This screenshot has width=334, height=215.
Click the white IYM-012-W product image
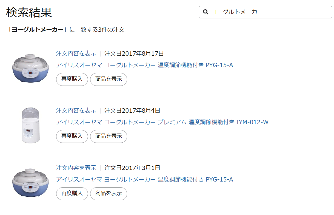tap(30, 125)
